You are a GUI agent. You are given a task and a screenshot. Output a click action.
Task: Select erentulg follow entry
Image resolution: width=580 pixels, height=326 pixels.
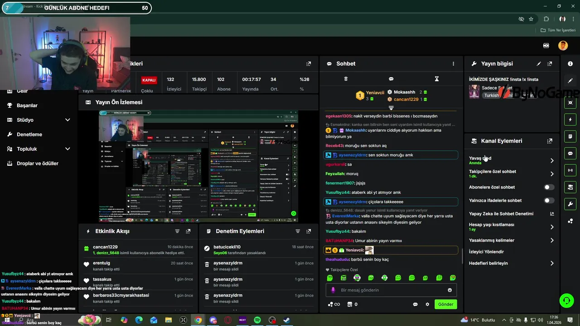point(138,266)
